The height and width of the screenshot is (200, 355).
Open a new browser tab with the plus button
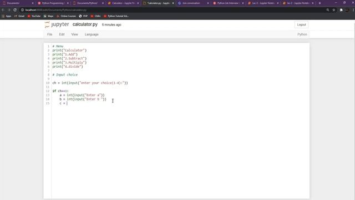pos(319,3)
